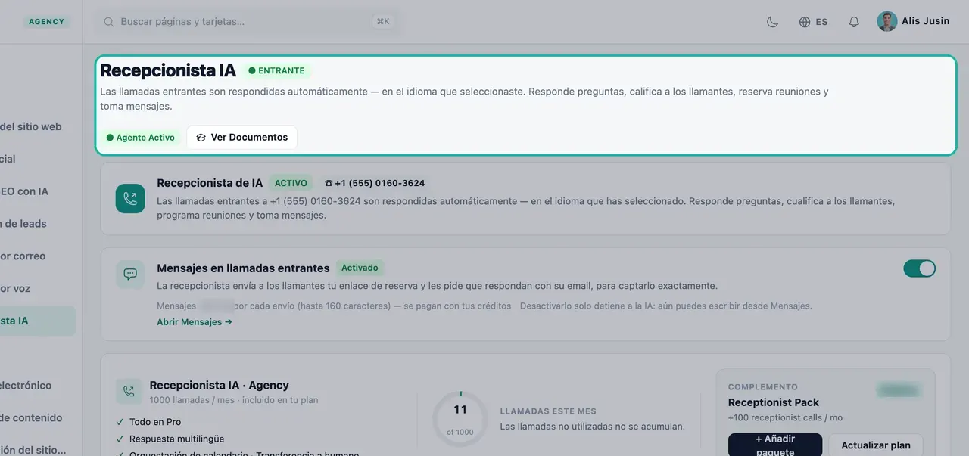Image resolution: width=969 pixels, height=456 pixels.
Task: Click the globe icon next to ES
Action: click(x=805, y=22)
